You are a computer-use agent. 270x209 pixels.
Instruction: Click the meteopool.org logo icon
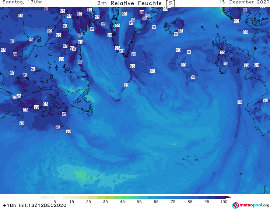(235, 206)
